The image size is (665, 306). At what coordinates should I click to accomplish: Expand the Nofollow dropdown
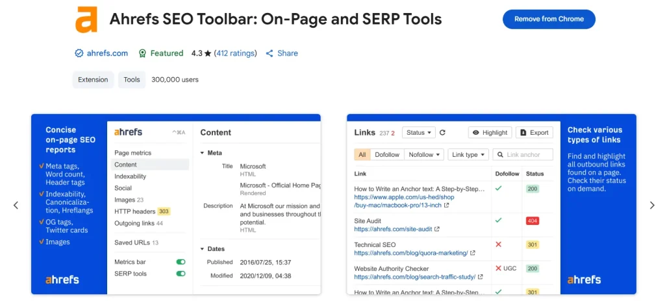[x=424, y=154]
